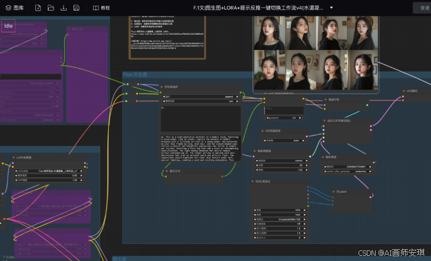Collapse the 自定义采样器(高级) node via its dot
This screenshot has height=261, width=431.
tap(324, 121)
